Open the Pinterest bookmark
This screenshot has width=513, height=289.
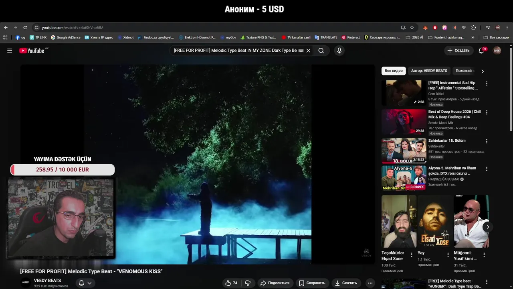pyautogui.click(x=351, y=37)
